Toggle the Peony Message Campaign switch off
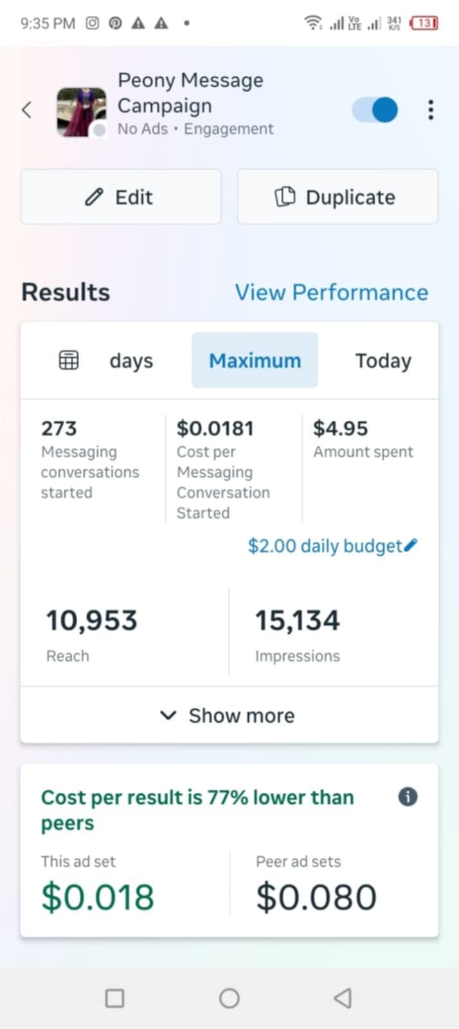The image size is (459, 1029). pos(375,109)
